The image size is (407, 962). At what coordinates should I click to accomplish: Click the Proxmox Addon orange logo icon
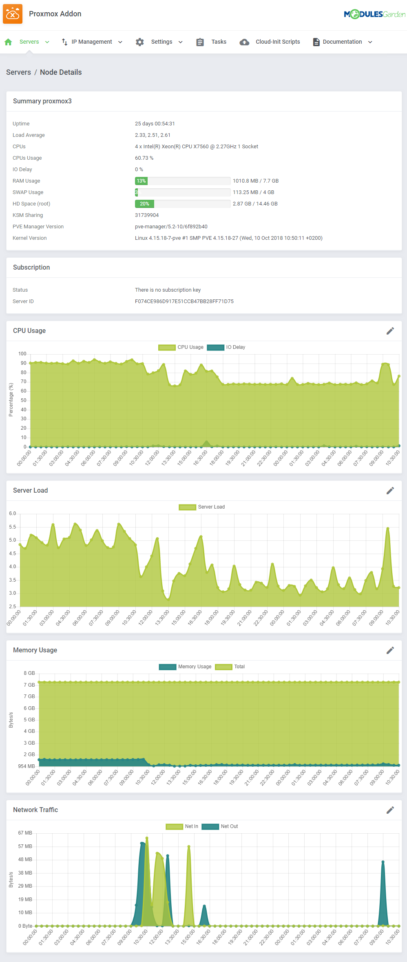tap(13, 14)
